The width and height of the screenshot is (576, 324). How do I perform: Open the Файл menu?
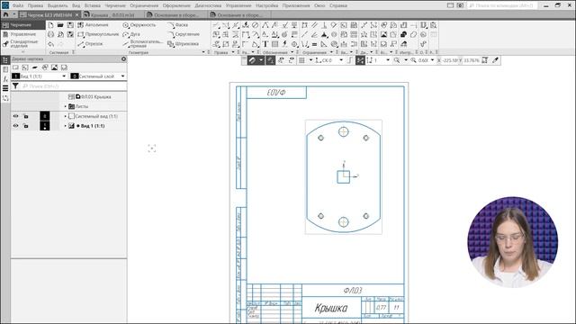pos(18,5)
